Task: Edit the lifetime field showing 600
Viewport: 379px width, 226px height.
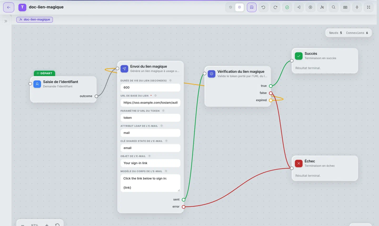Action: coord(151,88)
